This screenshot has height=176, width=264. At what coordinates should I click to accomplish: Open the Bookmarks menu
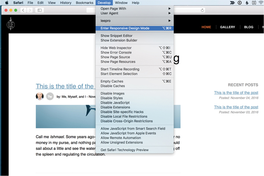point(84,3)
